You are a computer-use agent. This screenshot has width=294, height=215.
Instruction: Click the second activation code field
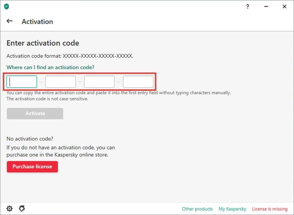[x=60, y=82]
